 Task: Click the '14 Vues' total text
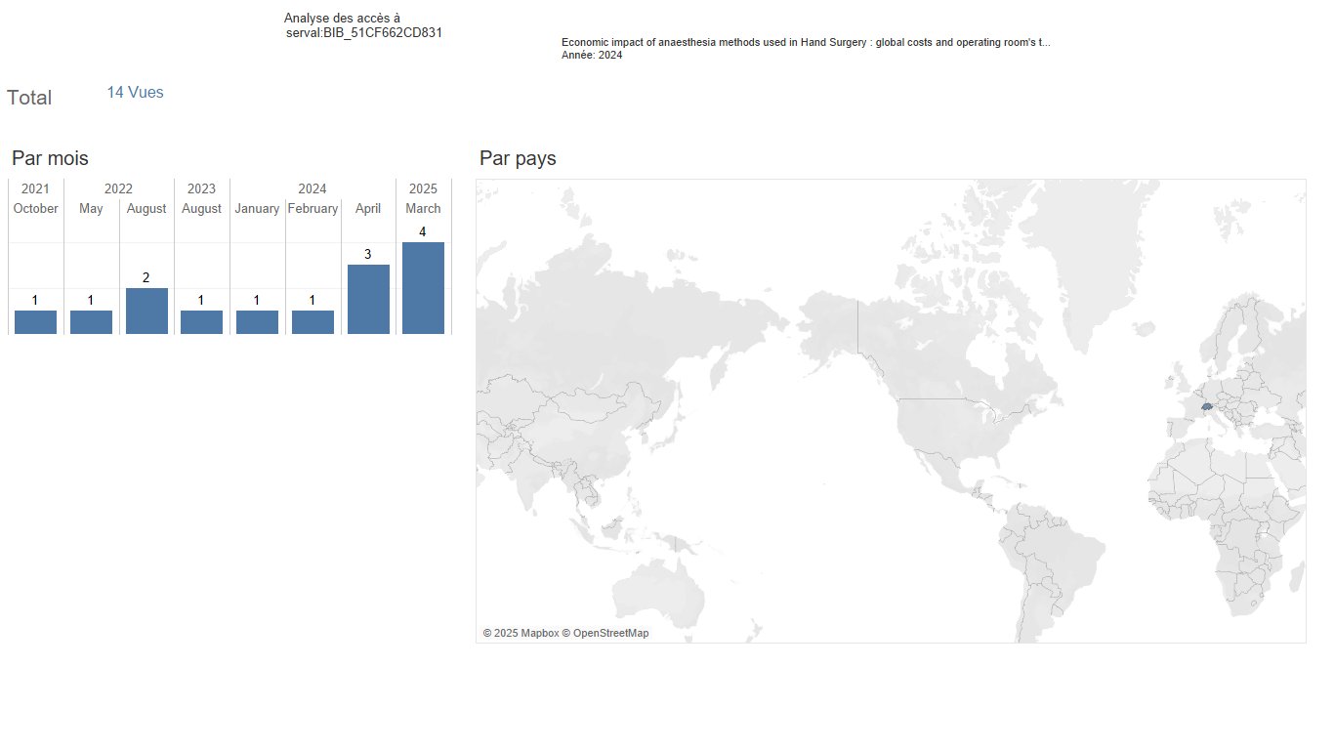pos(135,92)
